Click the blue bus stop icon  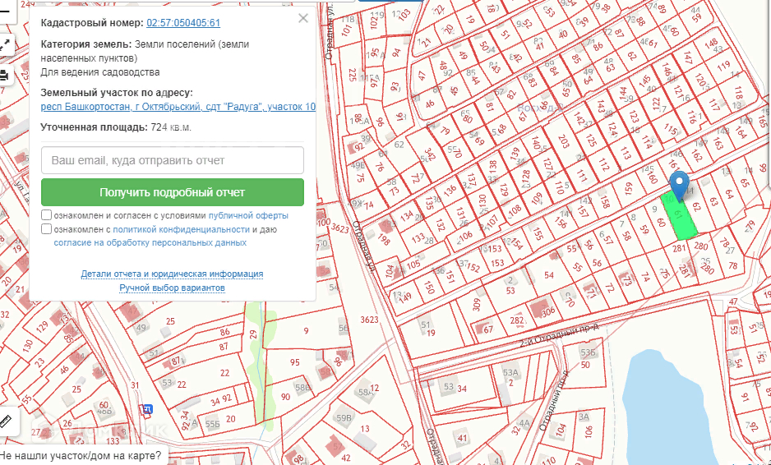pyautogui.click(x=146, y=409)
